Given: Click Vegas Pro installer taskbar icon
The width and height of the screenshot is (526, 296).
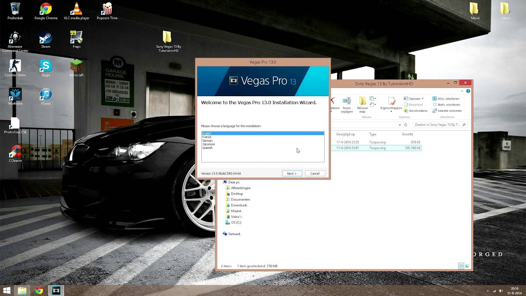Looking at the screenshot, I should 56,291.
